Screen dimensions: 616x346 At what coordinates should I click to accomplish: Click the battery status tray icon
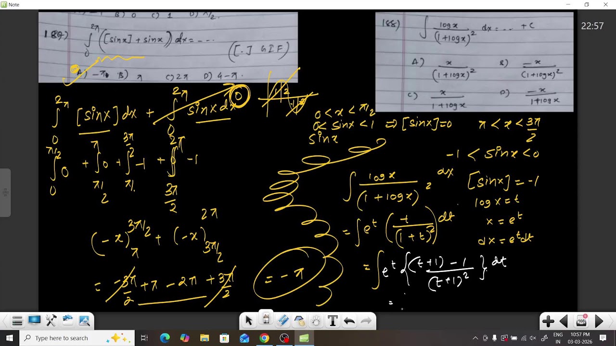click(x=514, y=338)
